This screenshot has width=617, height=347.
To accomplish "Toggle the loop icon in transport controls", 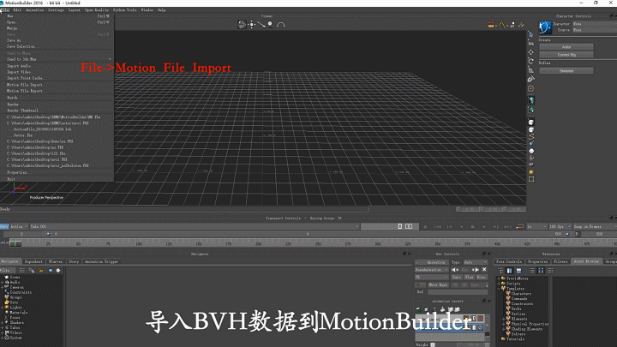I will (519, 226).
